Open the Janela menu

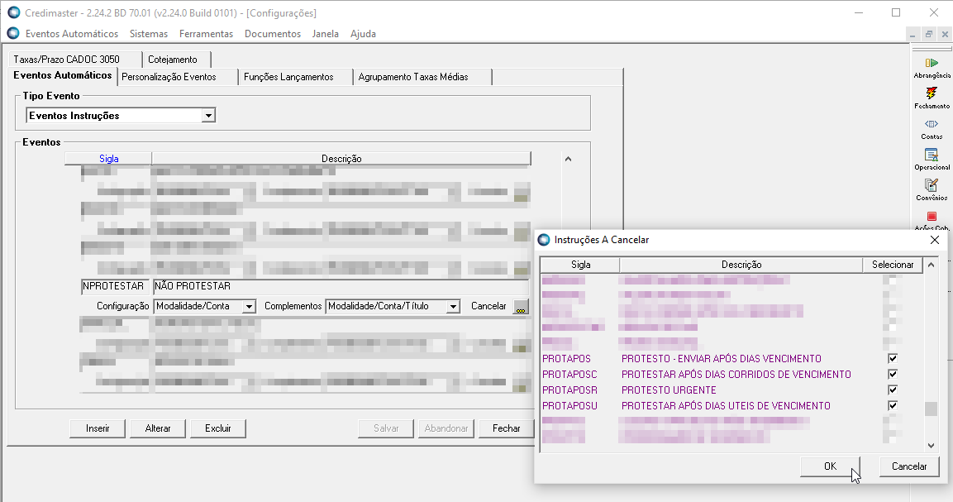tap(325, 33)
